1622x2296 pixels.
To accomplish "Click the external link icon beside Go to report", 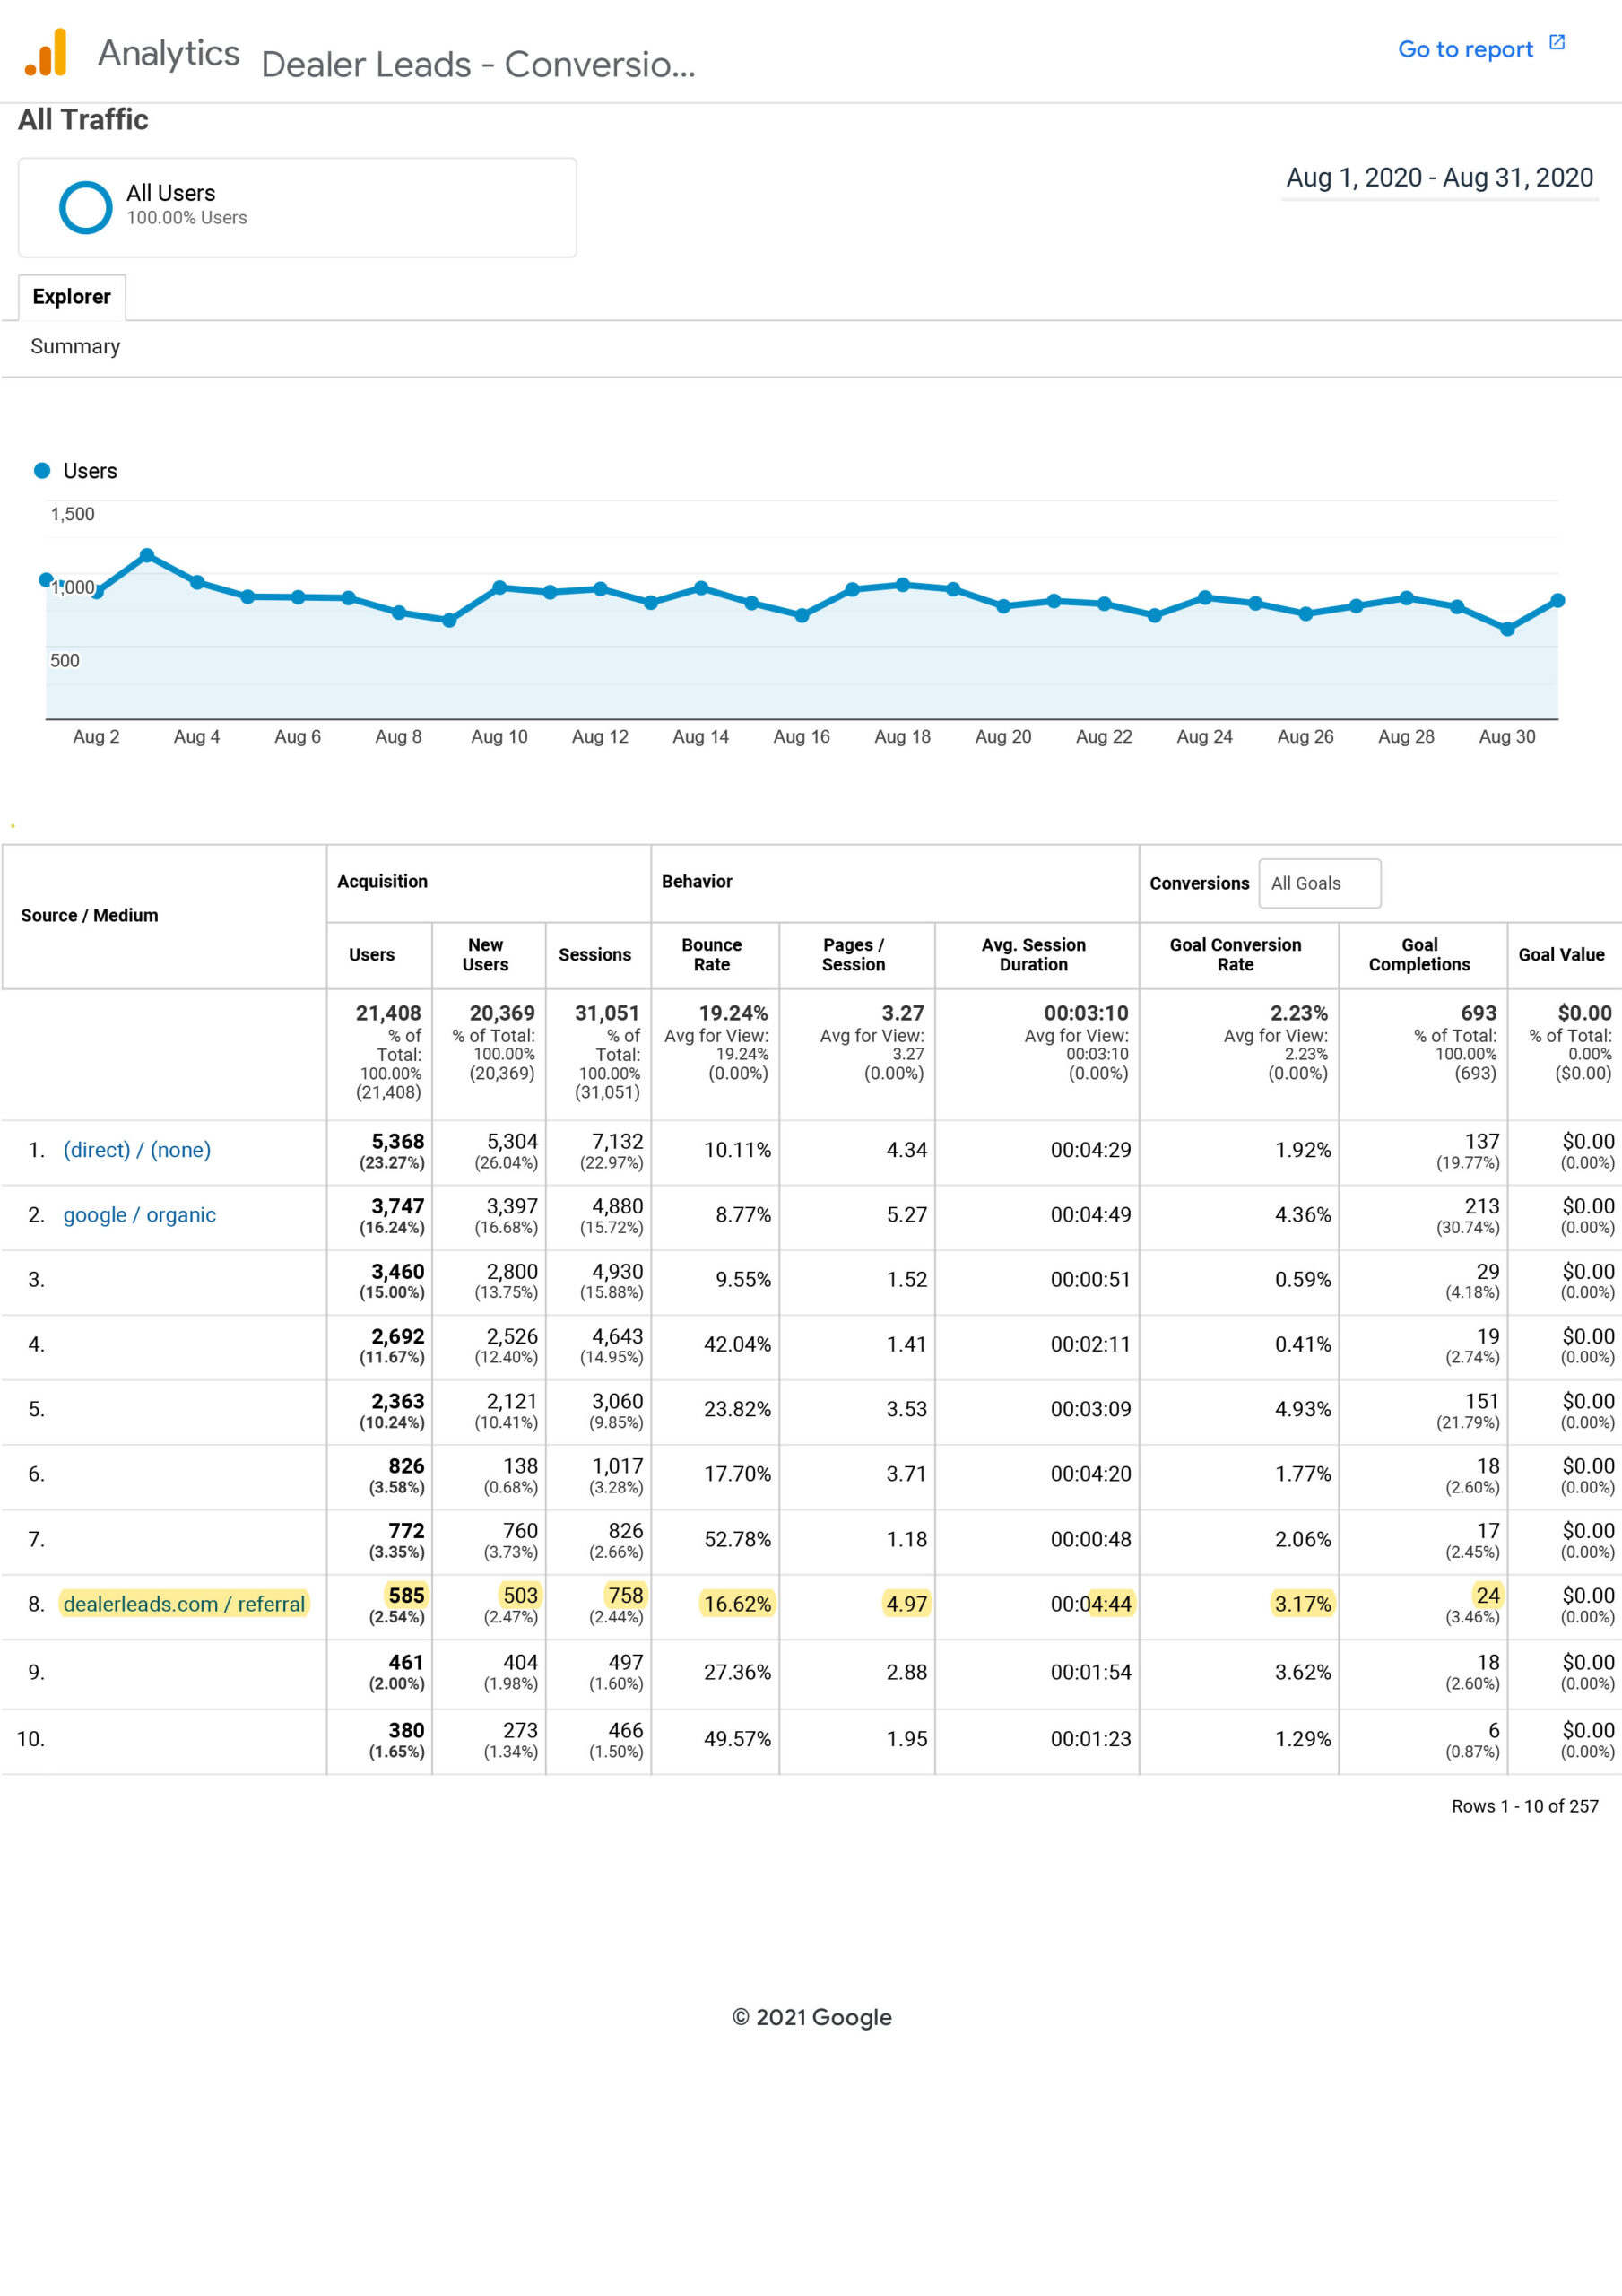I will click(x=1556, y=42).
